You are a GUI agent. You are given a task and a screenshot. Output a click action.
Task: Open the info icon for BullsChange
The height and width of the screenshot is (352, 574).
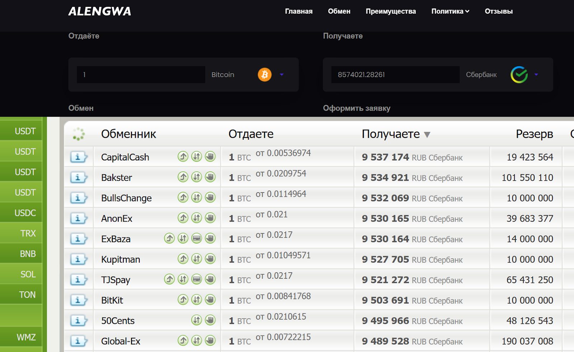click(79, 198)
